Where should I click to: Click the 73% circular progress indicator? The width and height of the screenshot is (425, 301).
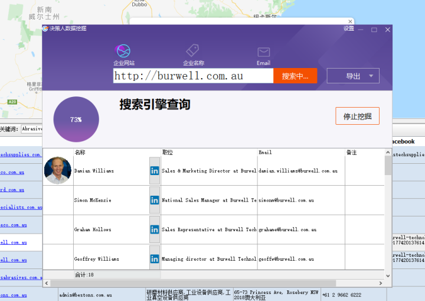76,119
